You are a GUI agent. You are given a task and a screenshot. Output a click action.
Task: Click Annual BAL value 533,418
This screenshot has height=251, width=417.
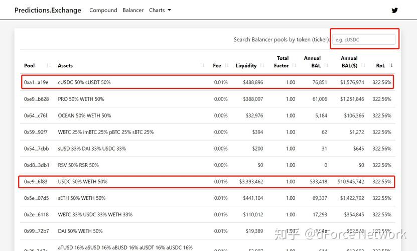coord(318,182)
